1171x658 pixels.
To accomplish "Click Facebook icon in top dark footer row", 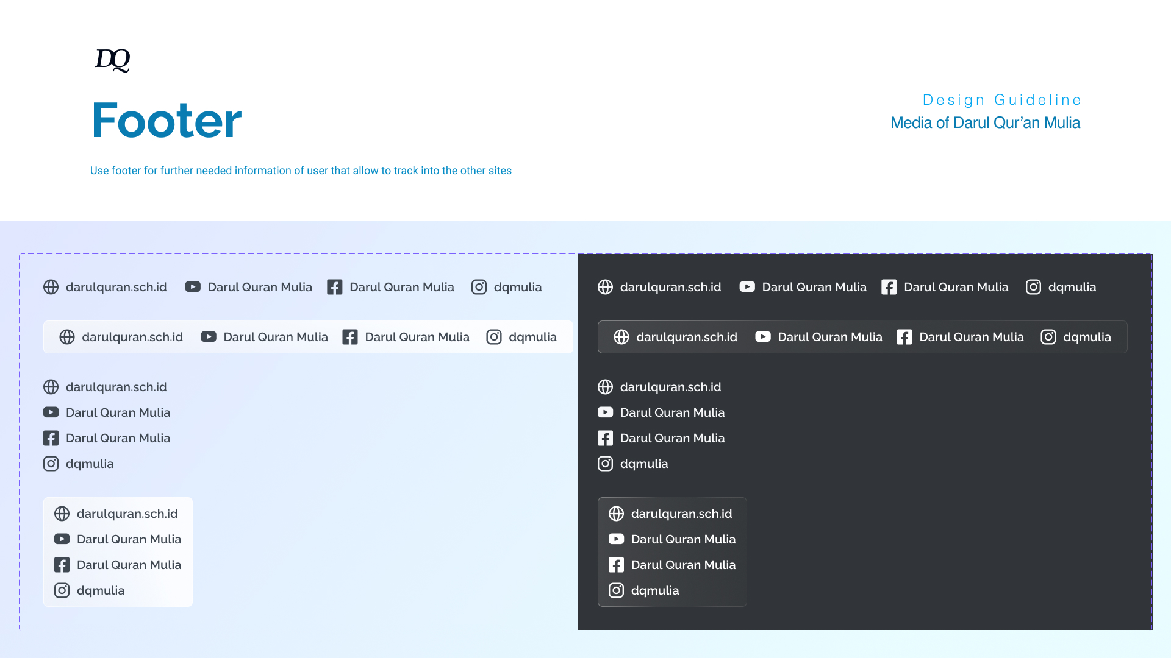I will coord(889,287).
